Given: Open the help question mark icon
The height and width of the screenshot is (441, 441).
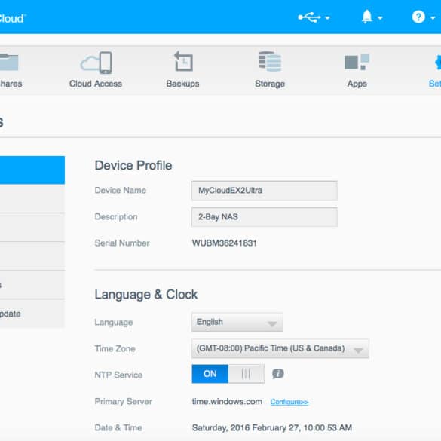Looking at the screenshot, I should (418, 17).
